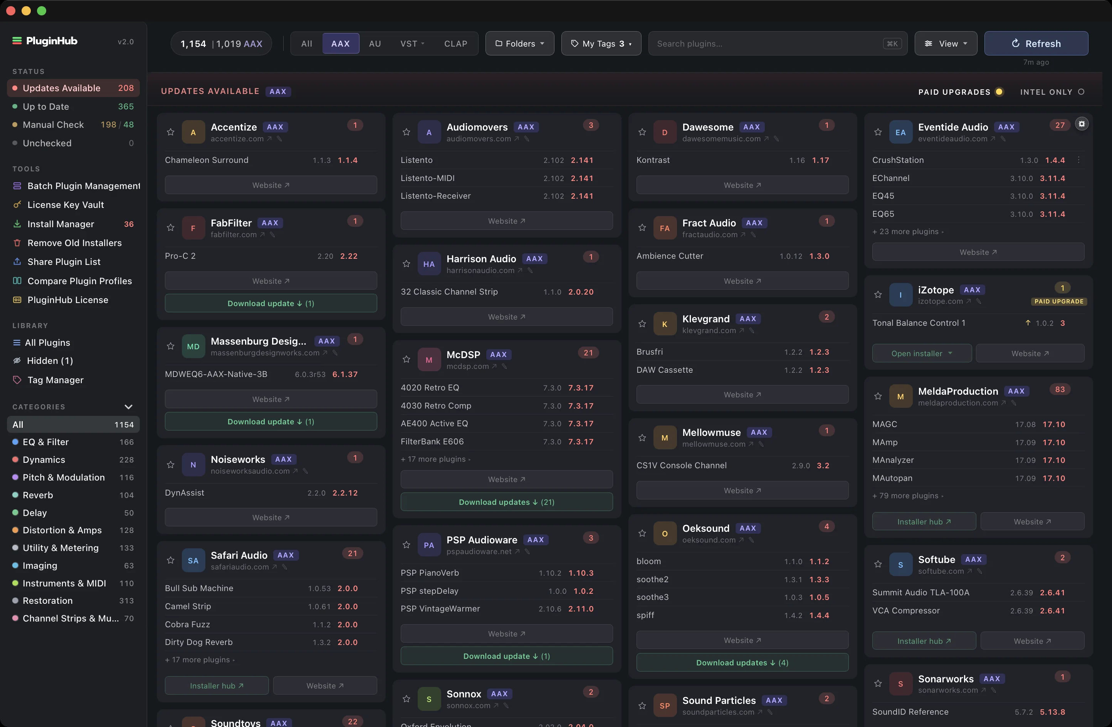Star the Oeksound vendor card
Viewport: 1112px width, 727px height.
pos(642,533)
